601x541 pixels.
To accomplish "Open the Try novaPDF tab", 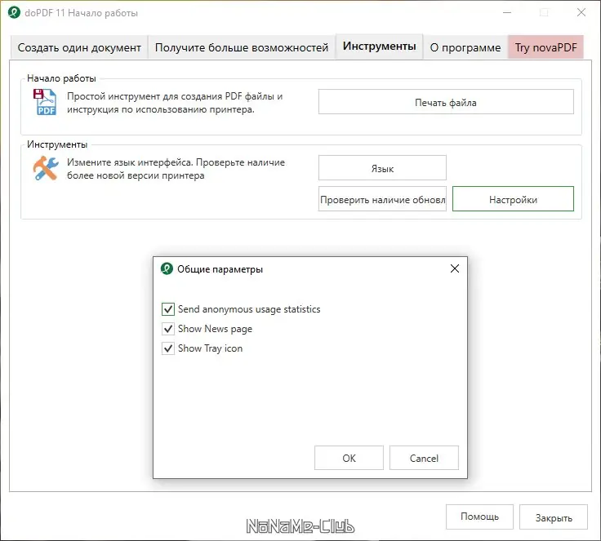I will coord(545,47).
